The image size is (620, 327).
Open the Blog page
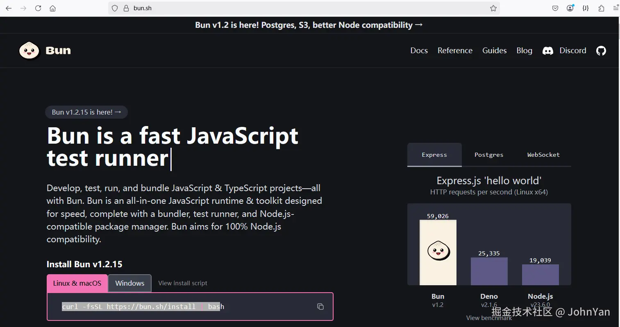pyautogui.click(x=525, y=50)
